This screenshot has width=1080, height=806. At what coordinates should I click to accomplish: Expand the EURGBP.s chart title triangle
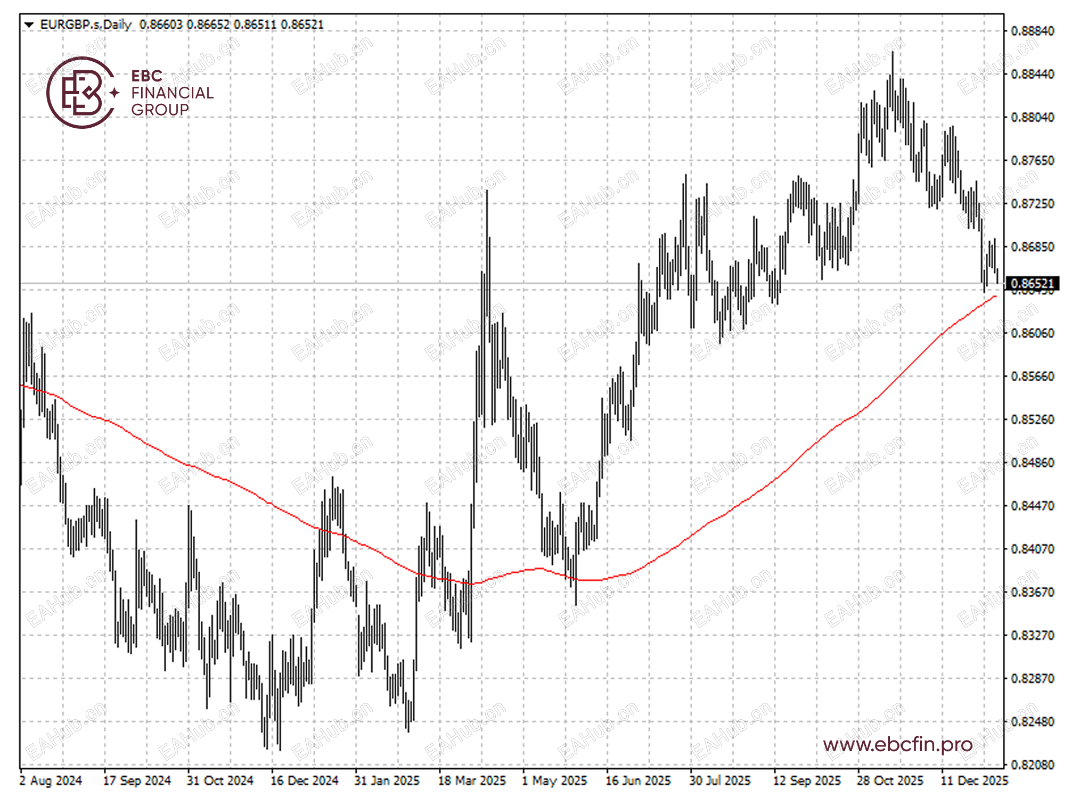29,24
